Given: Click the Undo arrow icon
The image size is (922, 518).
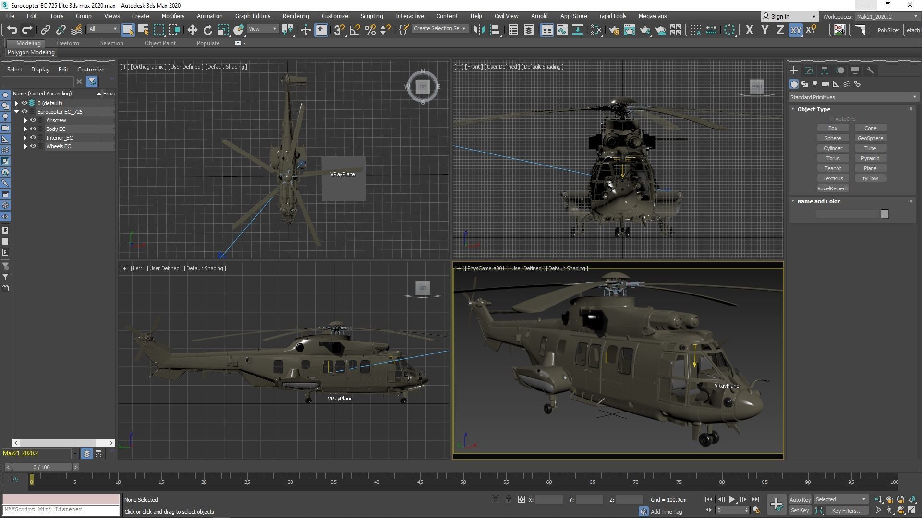Looking at the screenshot, I should pyautogui.click(x=12, y=30).
